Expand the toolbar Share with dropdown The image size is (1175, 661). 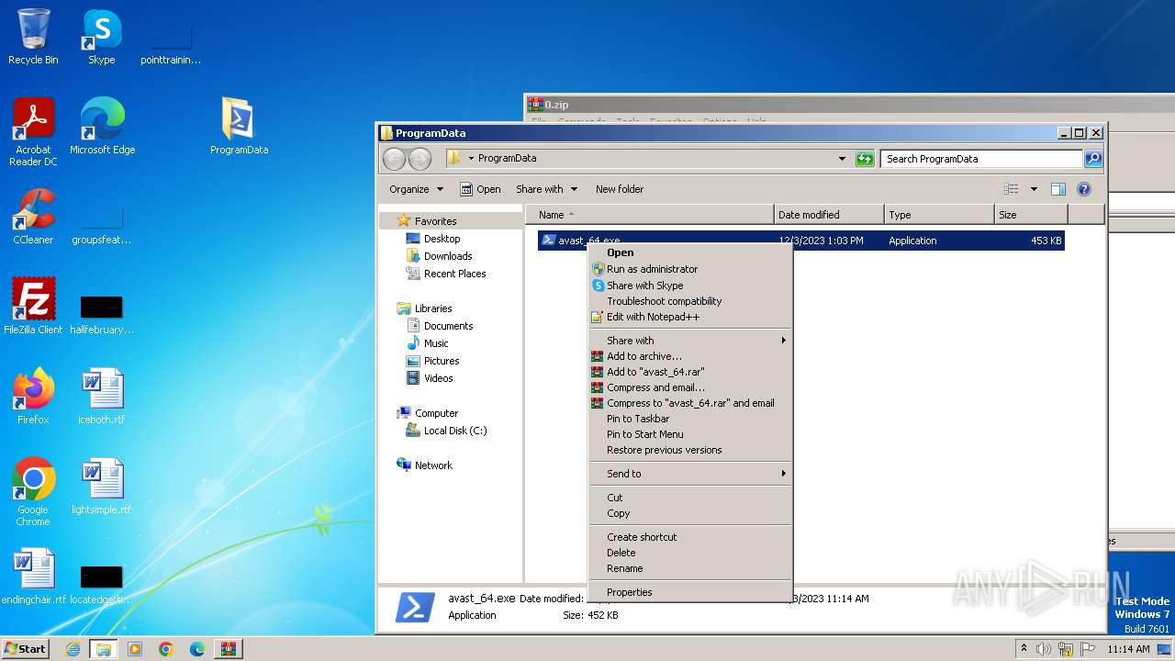point(547,189)
